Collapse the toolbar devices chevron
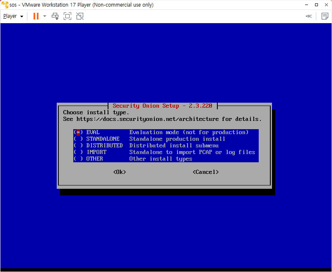 click(x=309, y=16)
